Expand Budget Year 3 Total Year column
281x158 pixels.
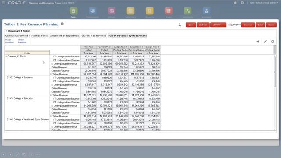tap(148, 54)
